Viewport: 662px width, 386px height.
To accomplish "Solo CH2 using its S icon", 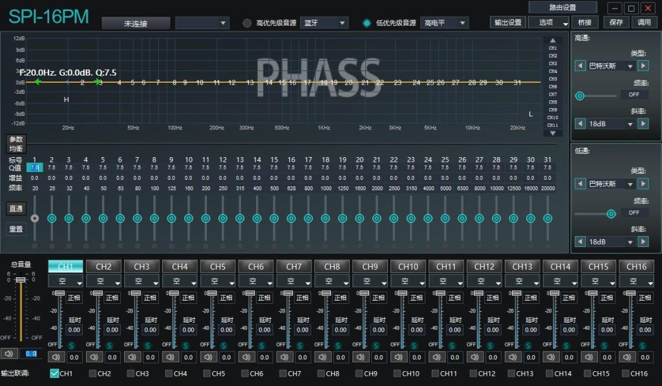I will click(x=109, y=345).
